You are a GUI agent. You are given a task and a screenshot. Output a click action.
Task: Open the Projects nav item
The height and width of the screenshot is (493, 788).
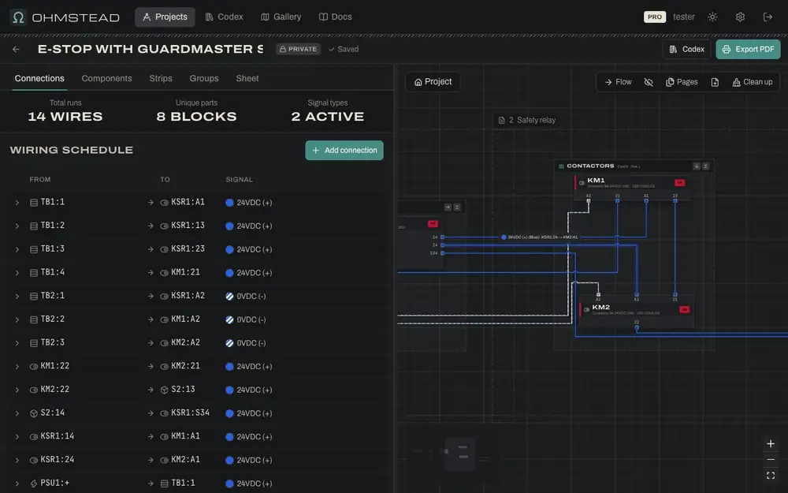coord(165,17)
